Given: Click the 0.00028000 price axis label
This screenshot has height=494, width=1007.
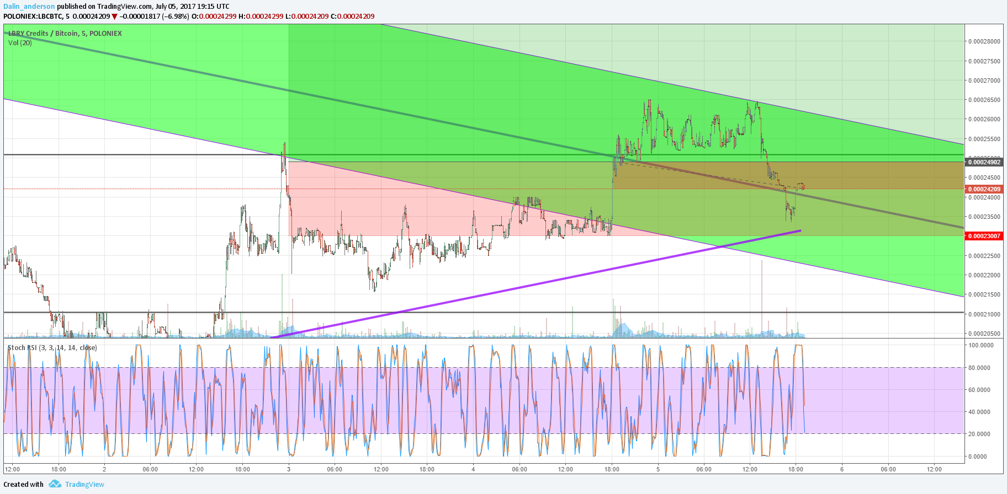Looking at the screenshot, I should click(x=984, y=41).
